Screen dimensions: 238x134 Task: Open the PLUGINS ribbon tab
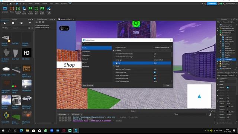pos(64,4)
